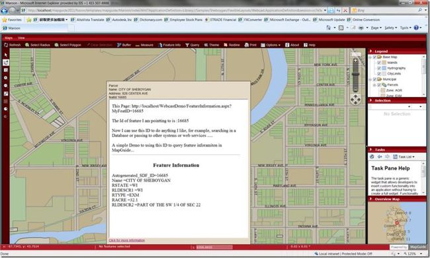
Task: Open the Options dropdown
Action: (x=271, y=45)
